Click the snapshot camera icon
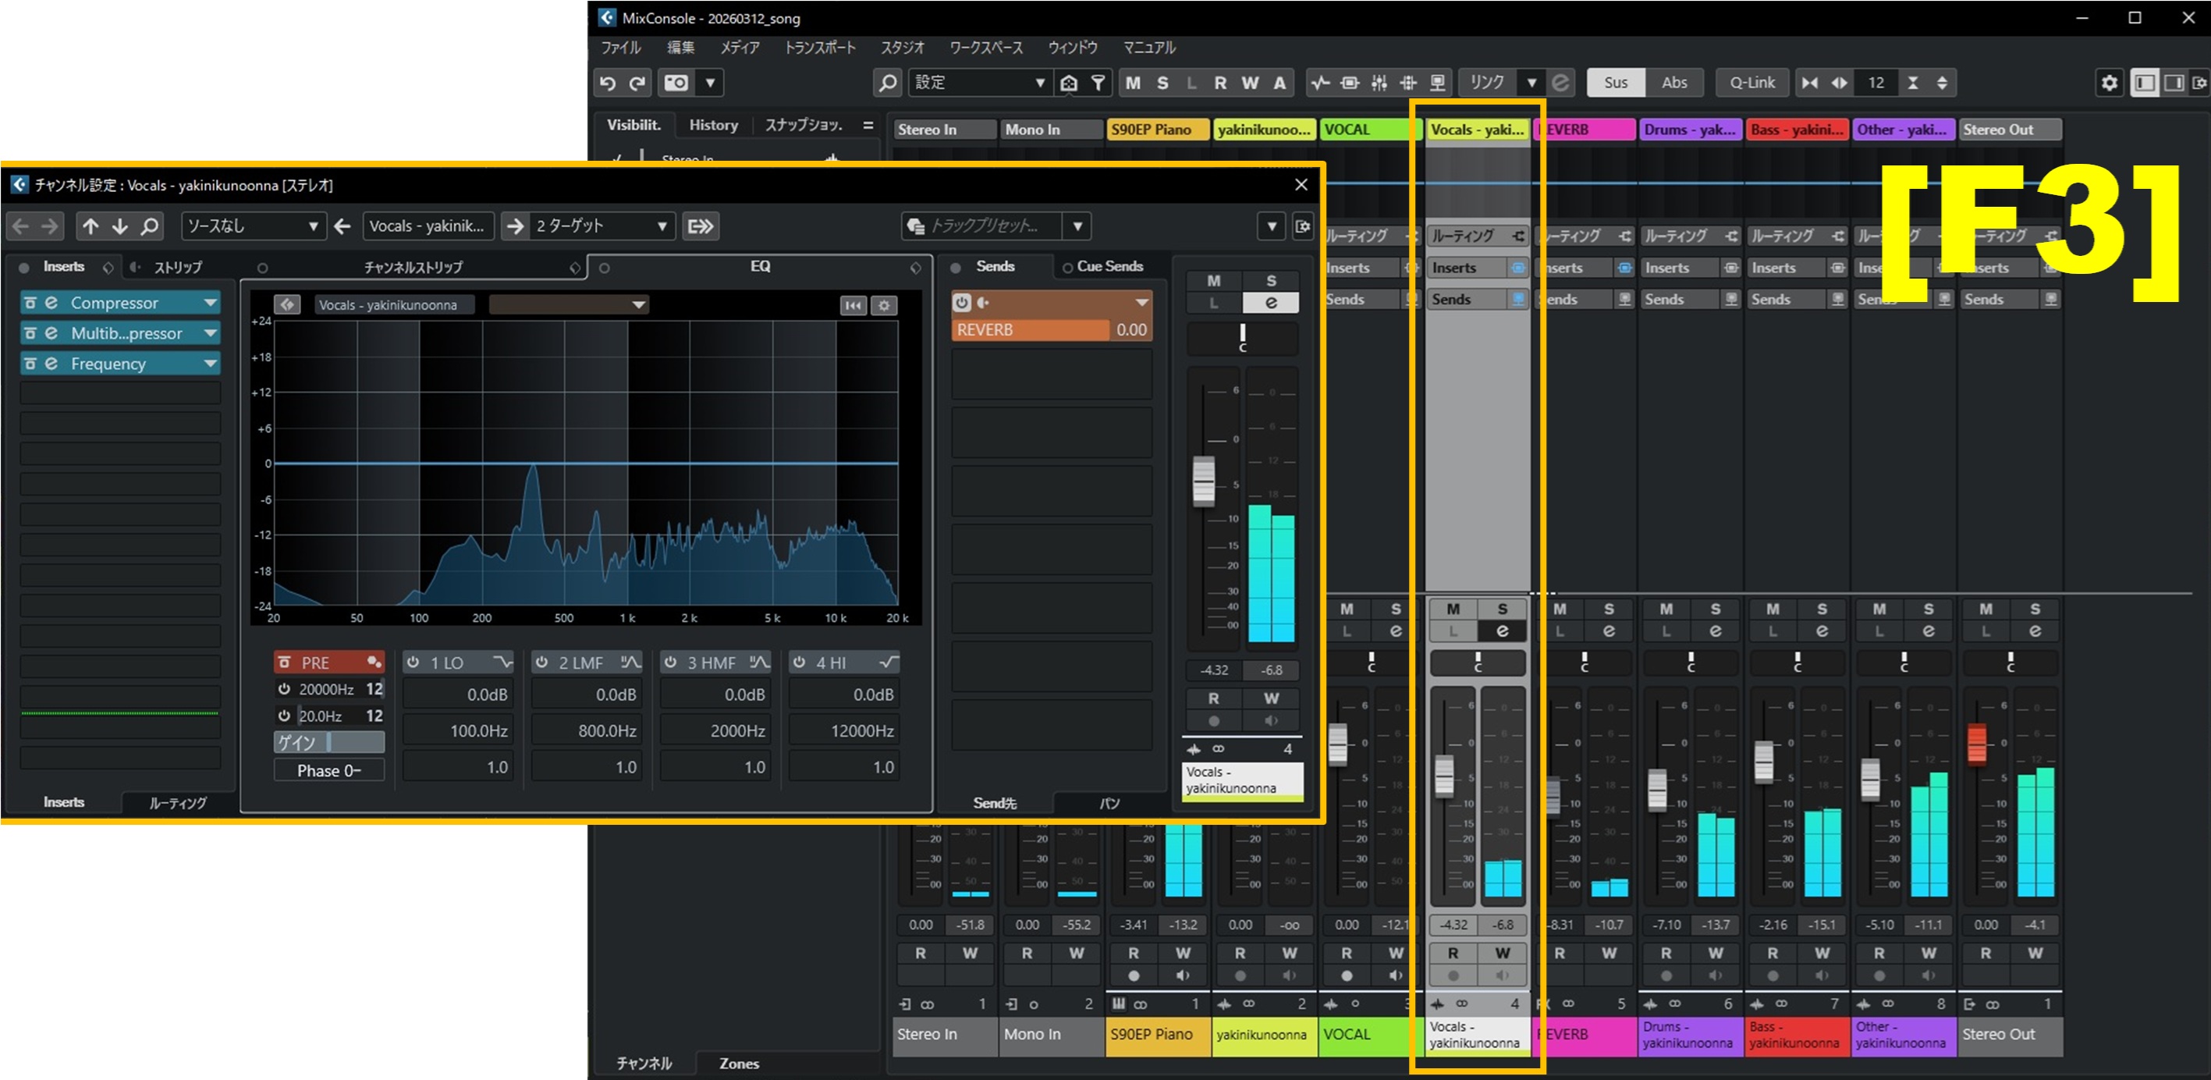 point(676,83)
